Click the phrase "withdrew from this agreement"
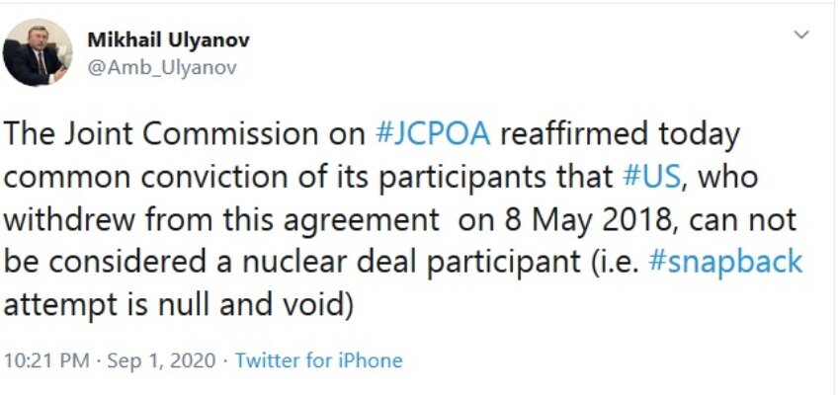This screenshot has height=395, width=838. [221, 221]
